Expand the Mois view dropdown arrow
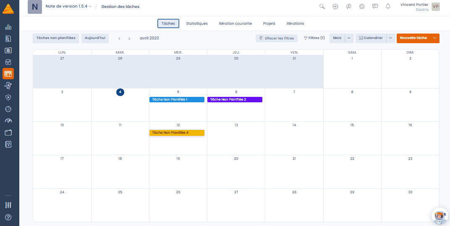This screenshot has height=226, width=450. [x=349, y=38]
